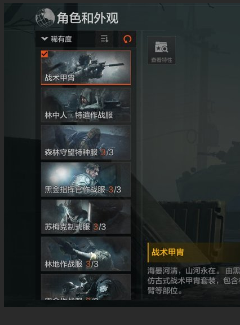The width and height of the screenshot is (240, 325).
Task: Click the 3/3 counter on 苏梅克制式服
Action: coord(100,227)
